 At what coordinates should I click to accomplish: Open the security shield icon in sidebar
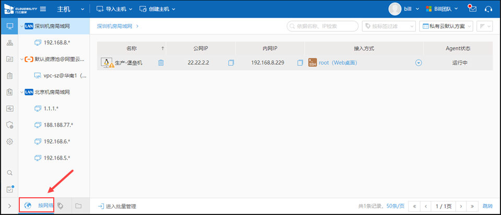coord(9,125)
